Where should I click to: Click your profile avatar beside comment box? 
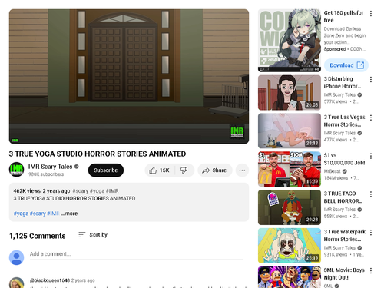click(16, 257)
